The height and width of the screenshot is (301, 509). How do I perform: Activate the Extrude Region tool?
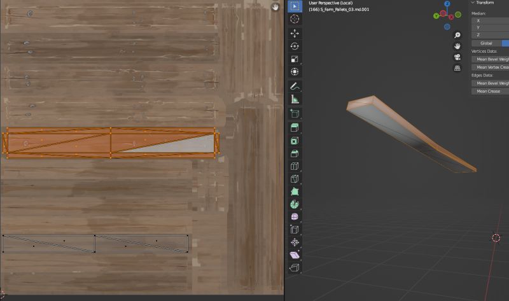coord(295,128)
